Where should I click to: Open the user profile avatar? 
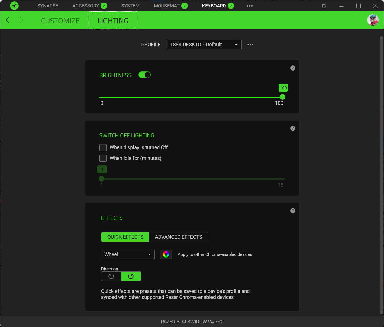373,20
